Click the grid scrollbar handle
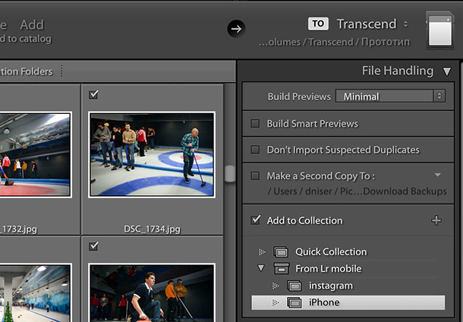The height and width of the screenshot is (322, 463). (x=230, y=173)
